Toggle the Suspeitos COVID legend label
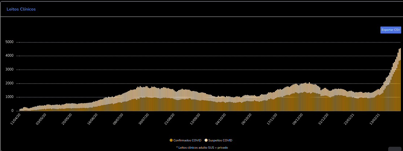The width and height of the screenshot is (403, 151). [220, 140]
